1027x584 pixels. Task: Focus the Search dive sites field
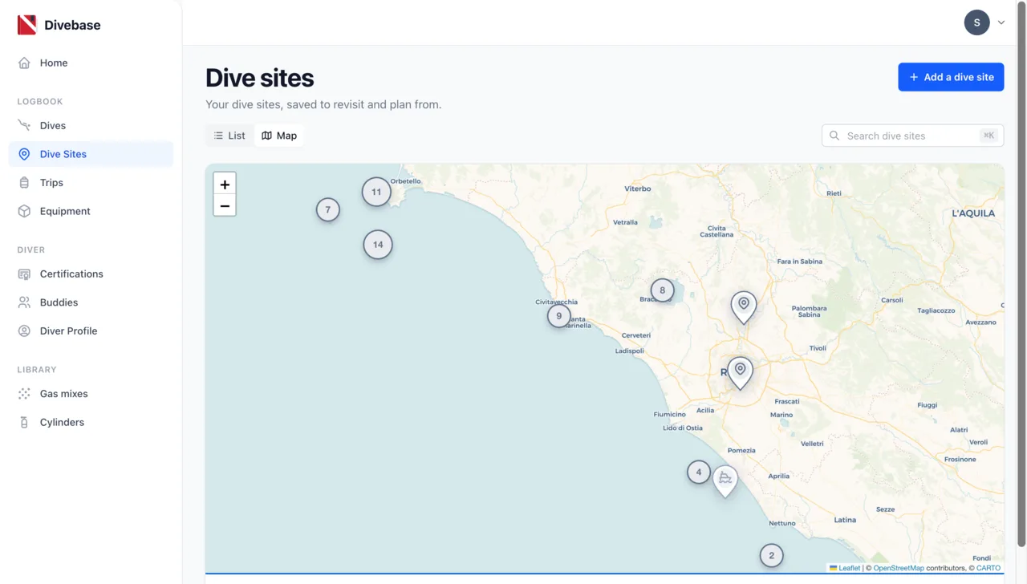pyautogui.click(x=912, y=136)
